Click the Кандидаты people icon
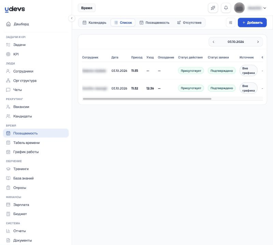 pyautogui.click(x=8, y=116)
